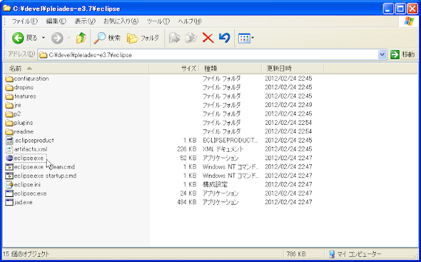Open the Forward button history dropdown arrow
The width and height of the screenshot is (421, 262).
68,38
